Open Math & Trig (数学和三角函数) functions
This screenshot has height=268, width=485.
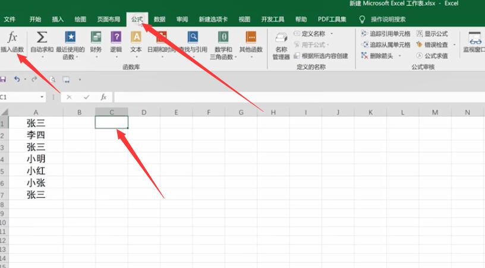pos(223,45)
